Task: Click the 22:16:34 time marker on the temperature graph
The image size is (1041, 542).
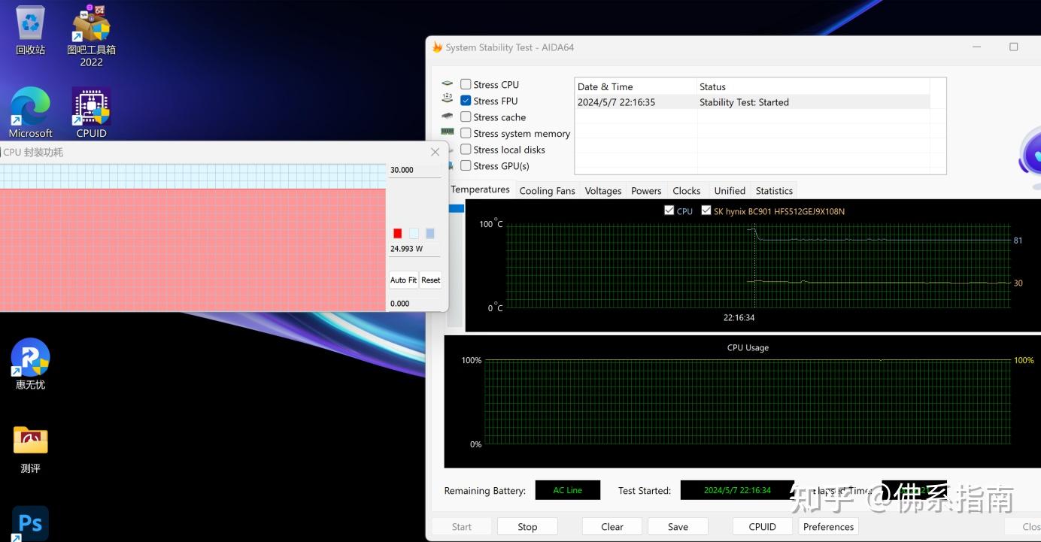Action: coord(739,317)
